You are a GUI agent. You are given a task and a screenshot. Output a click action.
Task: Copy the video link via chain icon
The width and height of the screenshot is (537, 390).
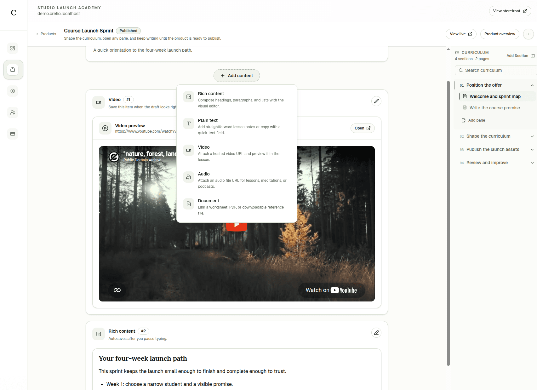click(x=117, y=290)
